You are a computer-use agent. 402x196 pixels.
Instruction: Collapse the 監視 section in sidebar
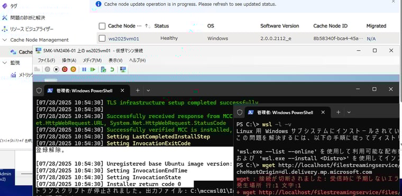click(5, 63)
